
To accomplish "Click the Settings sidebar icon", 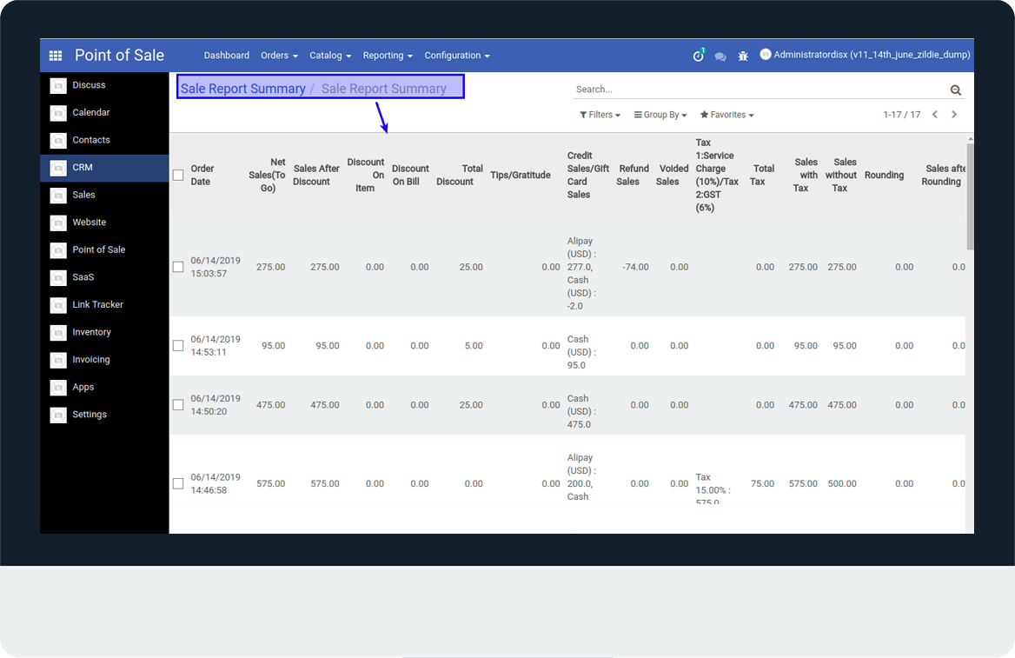I will point(58,415).
